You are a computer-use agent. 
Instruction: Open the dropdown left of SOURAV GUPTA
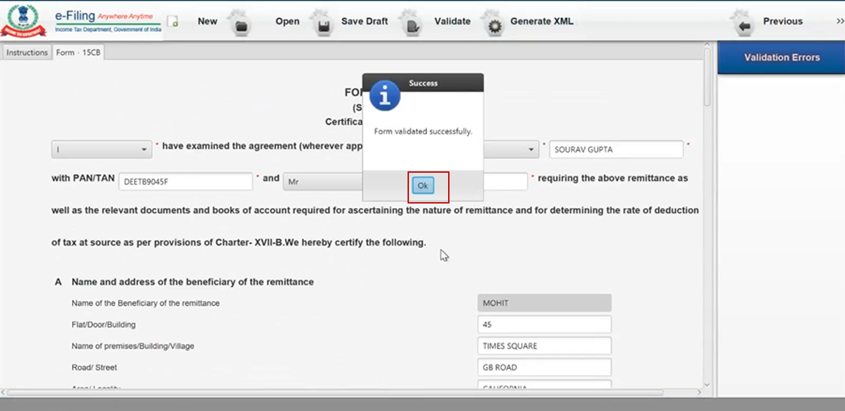[511, 149]
